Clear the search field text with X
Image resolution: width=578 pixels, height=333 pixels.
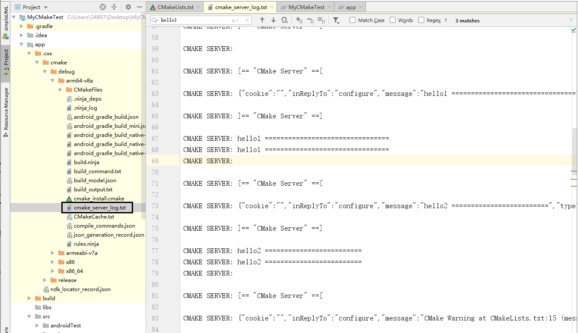247,20
